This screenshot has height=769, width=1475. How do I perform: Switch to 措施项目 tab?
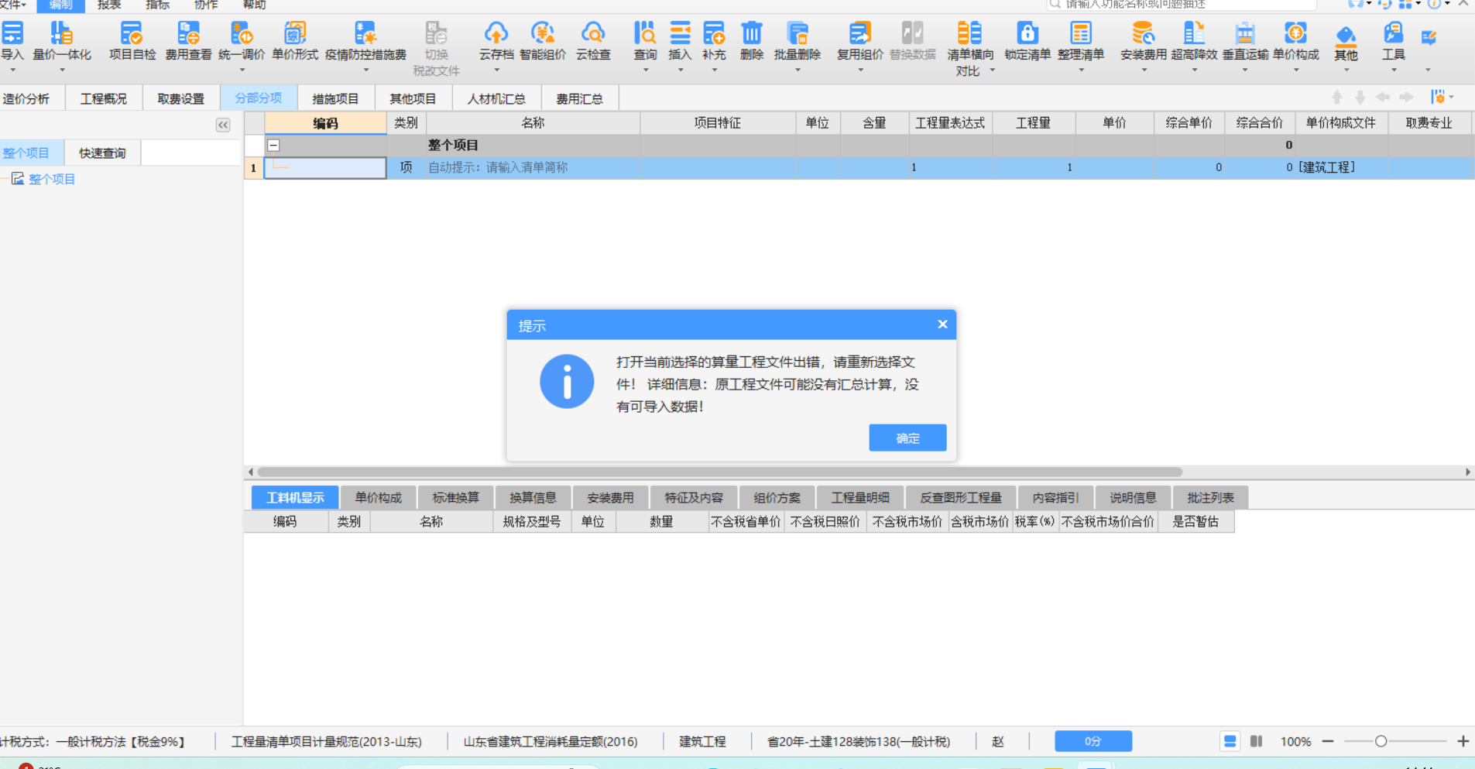tap(335, 98)
